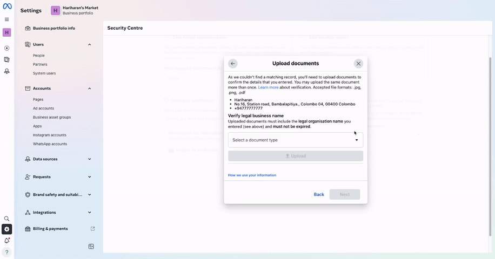Go back using the dialog arrow icon
Viewport: 495px width, 259px height.
point(233,63)
